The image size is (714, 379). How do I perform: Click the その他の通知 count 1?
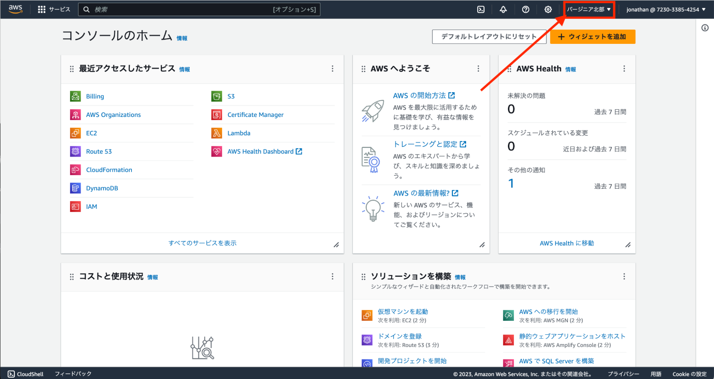pyautogui.click(x=511, y=183)
